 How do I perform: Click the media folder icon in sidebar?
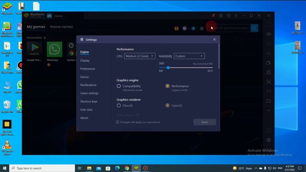pyautogui.click(x=269, y=101)
